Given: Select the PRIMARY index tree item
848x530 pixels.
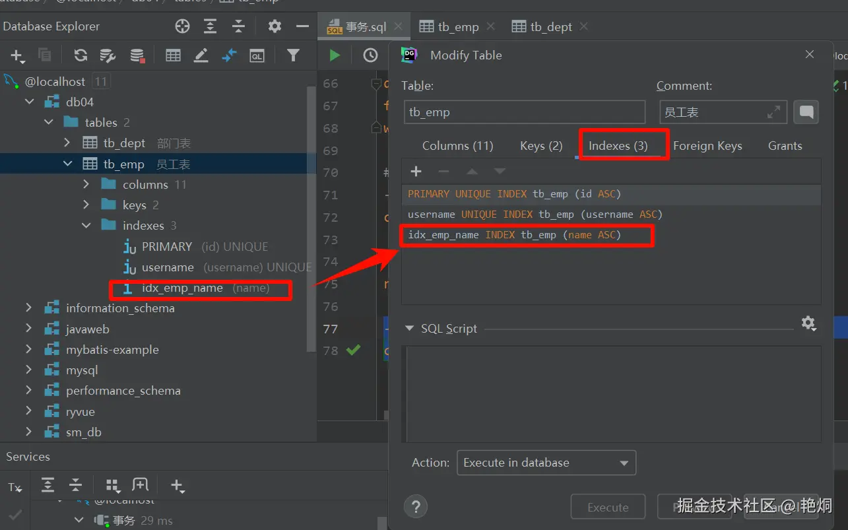Looking at the screenshot, I should [167, 246].
